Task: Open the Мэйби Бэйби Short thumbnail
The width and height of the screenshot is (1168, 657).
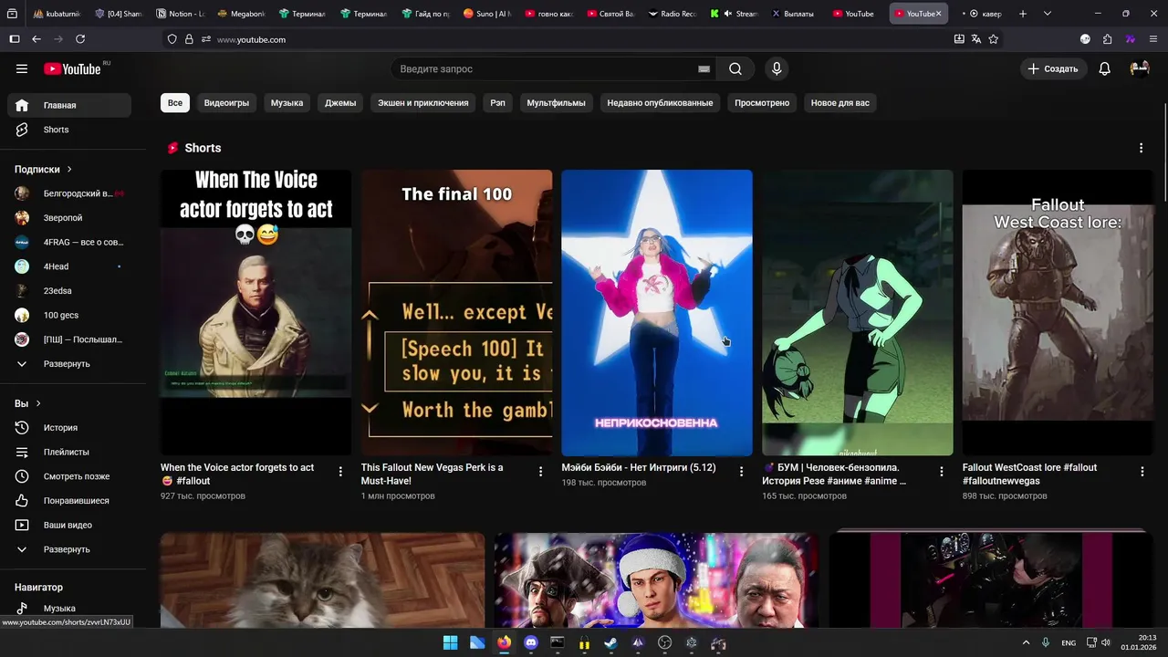Action: tap(657, 312)
